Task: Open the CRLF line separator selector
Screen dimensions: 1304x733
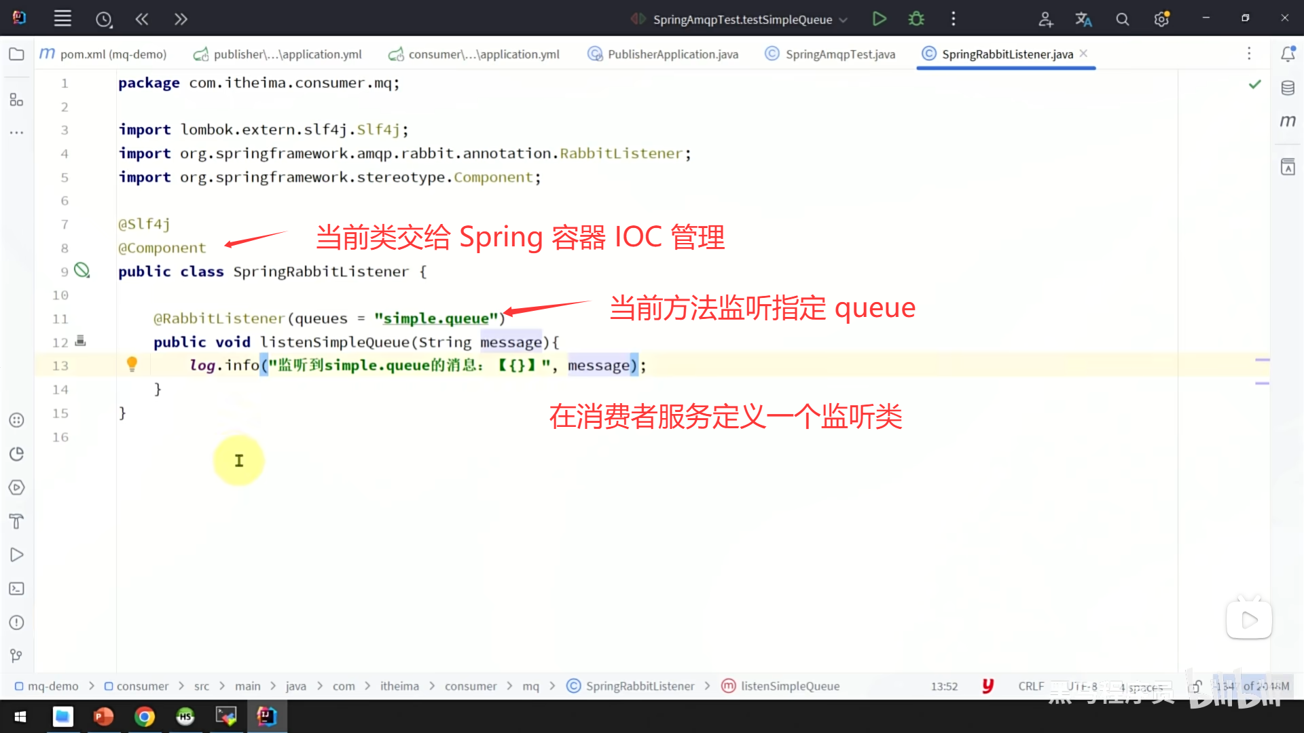Action: click(x=1031, y=686)
